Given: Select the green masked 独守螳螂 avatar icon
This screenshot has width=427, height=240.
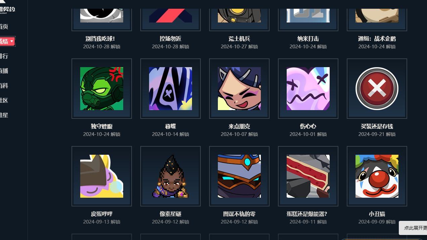Looking at the screenshot, I should pos(102,89).
